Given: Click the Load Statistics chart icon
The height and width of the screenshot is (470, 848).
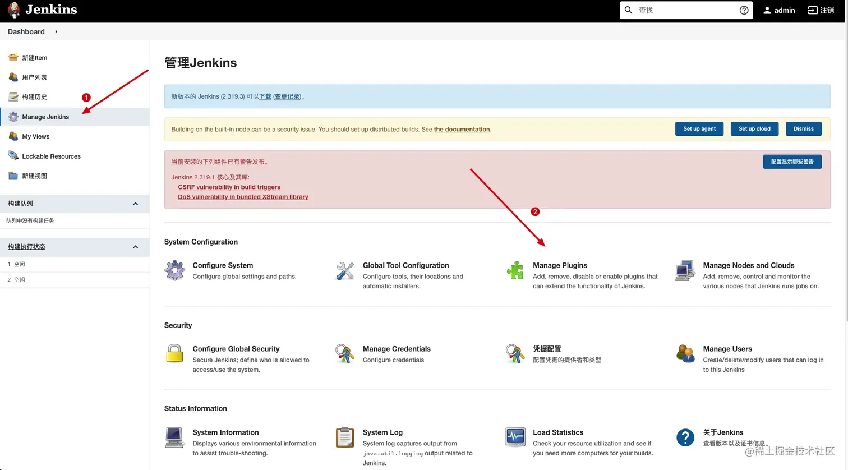Looking at the screenshot, I should click(515, 437).
